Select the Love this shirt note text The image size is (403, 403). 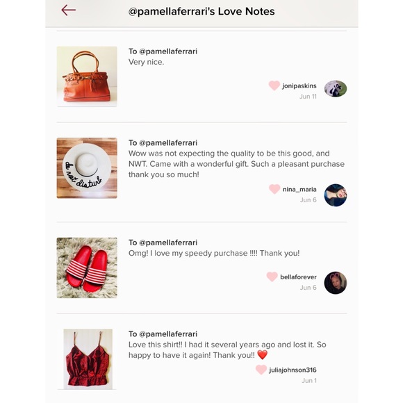coord(227,349)
